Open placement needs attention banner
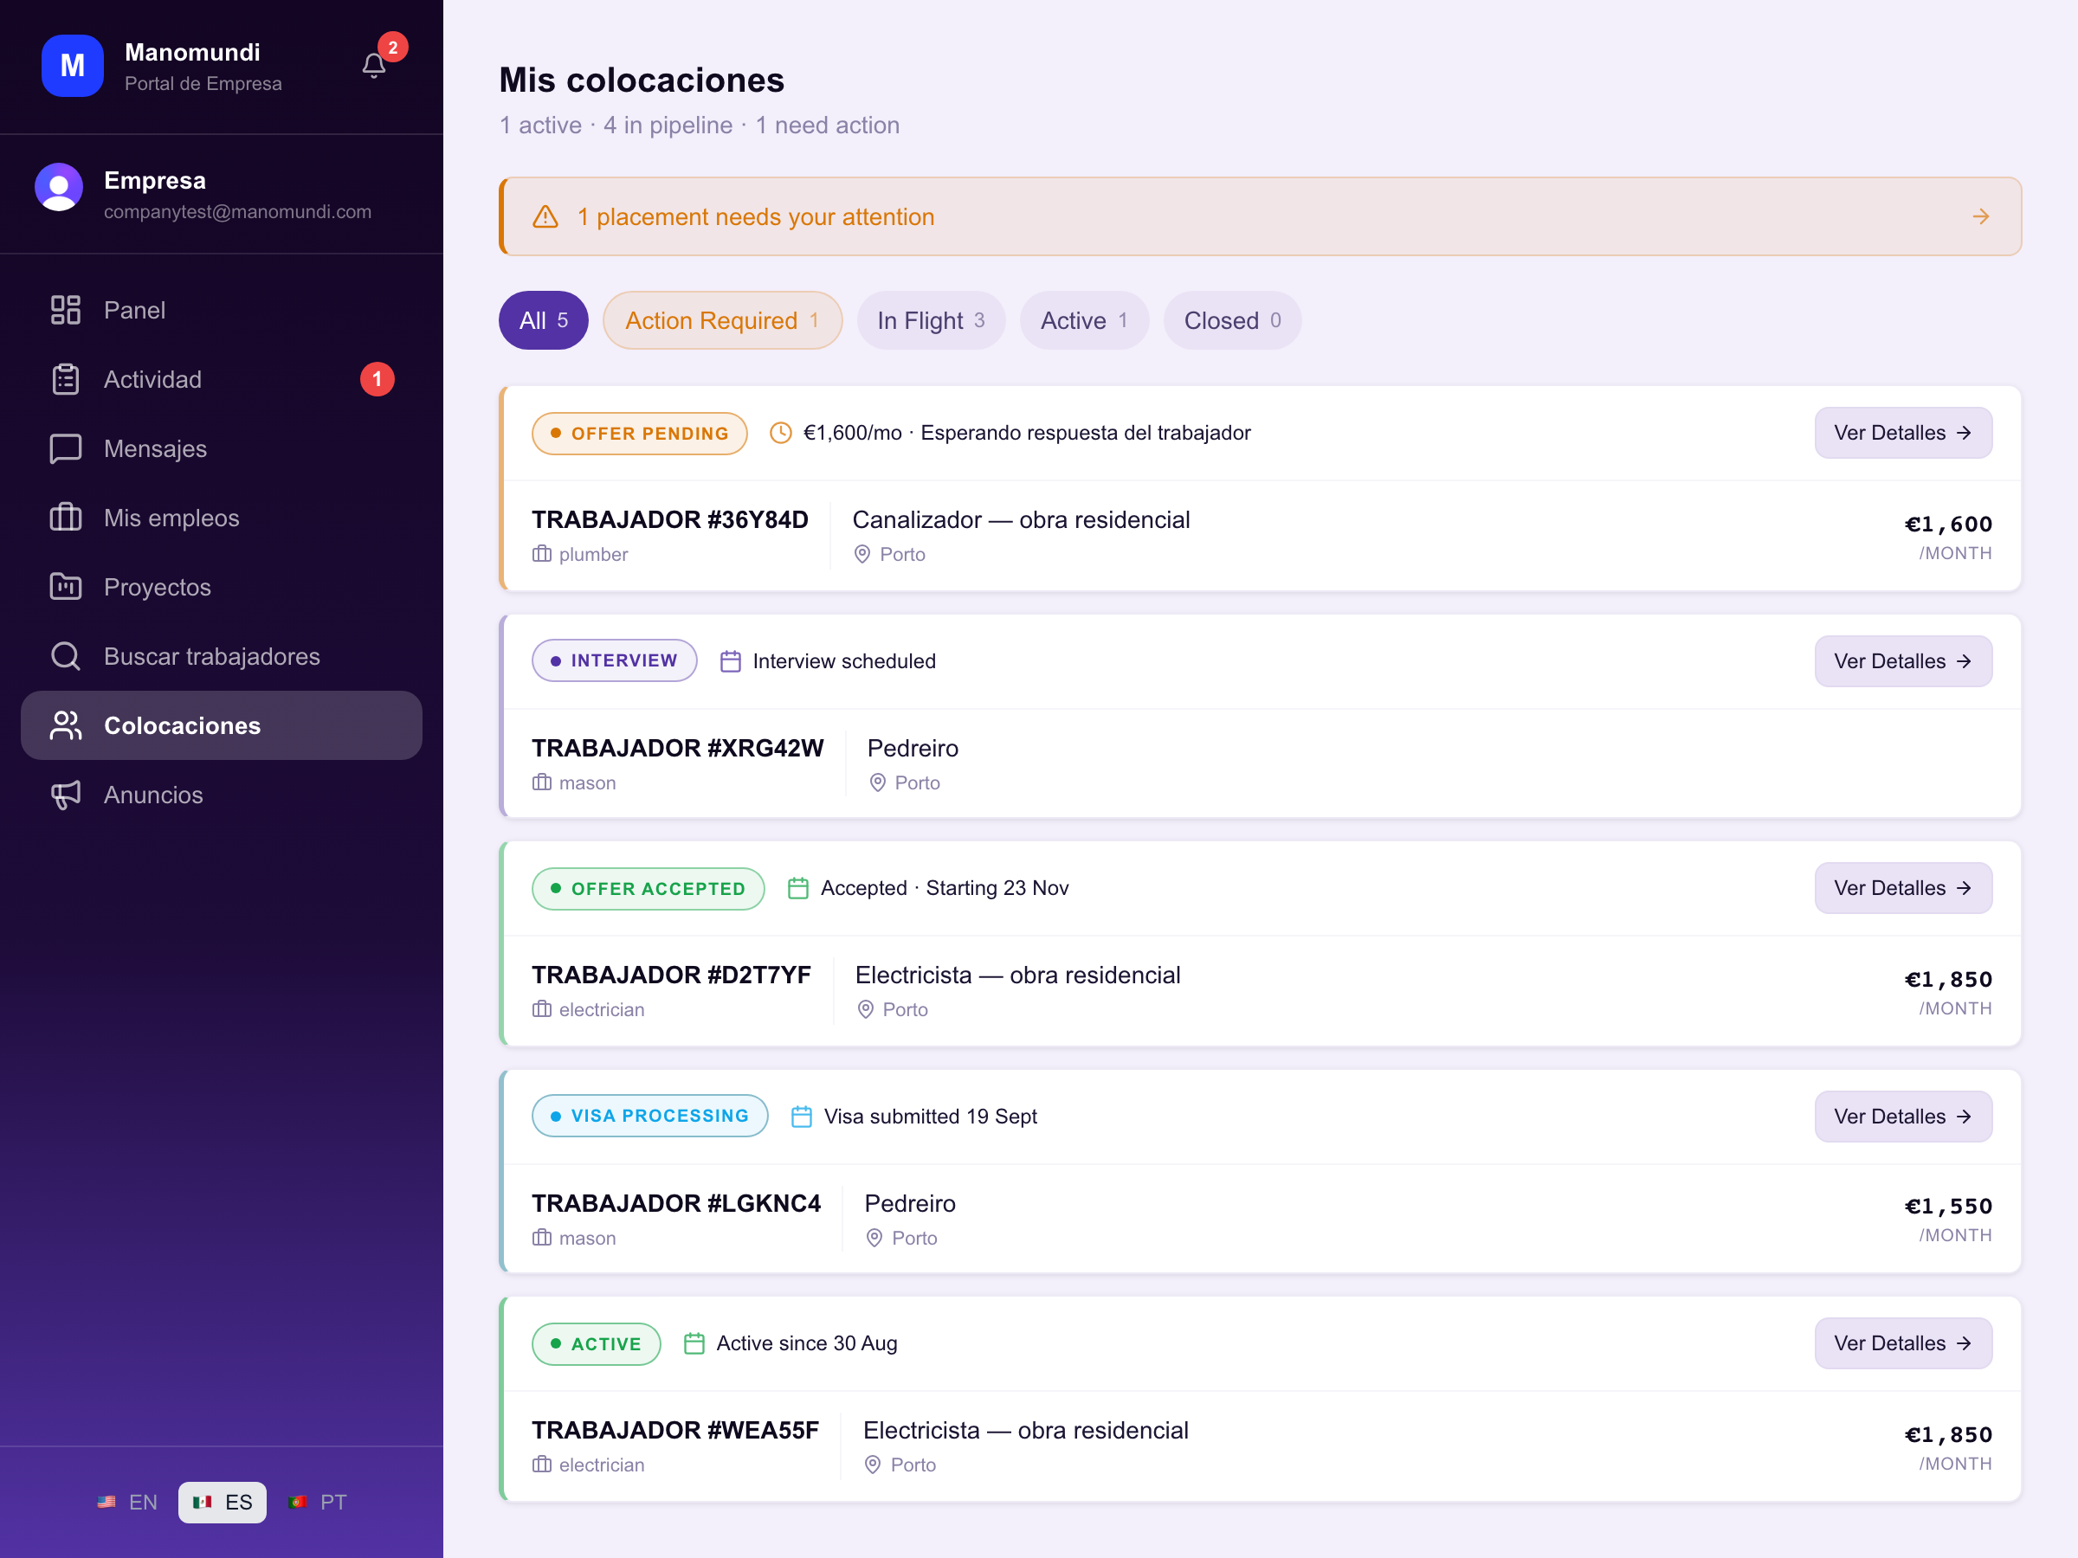2078x1558 pixels. (1260, 217)
